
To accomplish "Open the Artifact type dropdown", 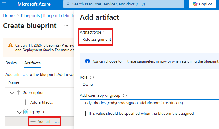I will 149,39.
